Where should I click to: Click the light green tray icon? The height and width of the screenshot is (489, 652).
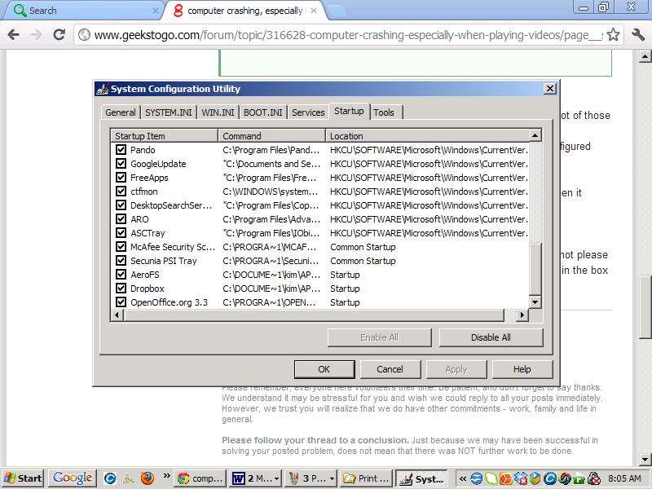pyautogui.click(x=491, y=478)
